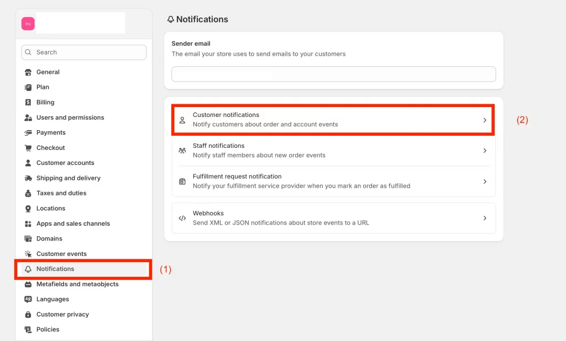Click the Domains icon in sidebar
This screenshot has width=566, height=341.
click(x=28, y=238)
